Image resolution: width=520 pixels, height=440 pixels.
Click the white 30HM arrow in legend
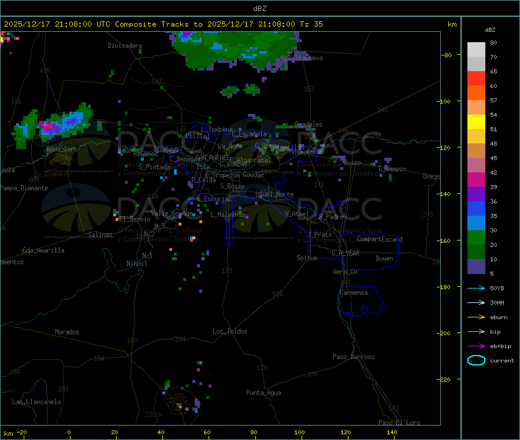click(476, 302)
